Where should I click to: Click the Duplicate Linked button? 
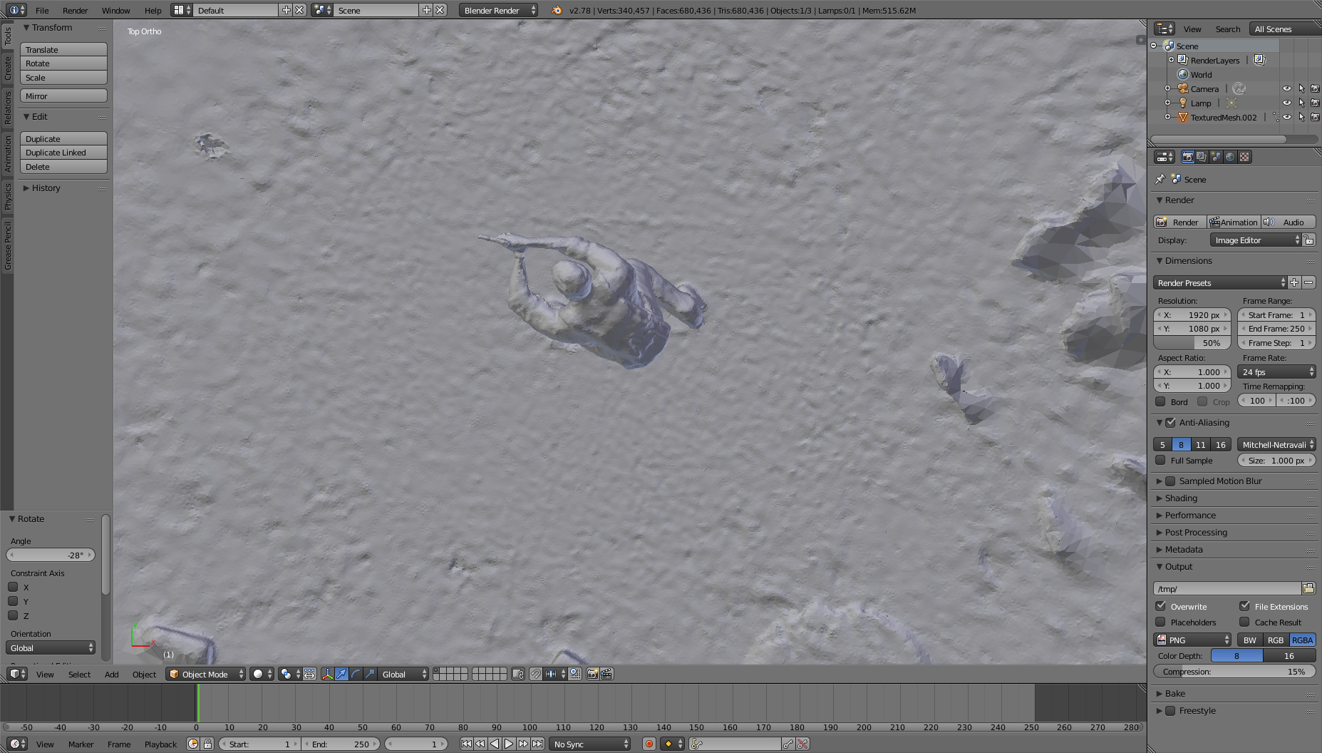[63, 153]
